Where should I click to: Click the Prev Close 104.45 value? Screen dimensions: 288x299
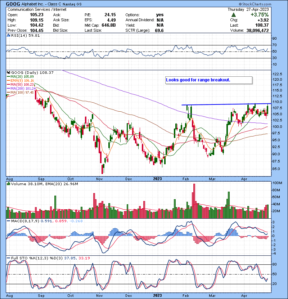click(x=37, y=31)
